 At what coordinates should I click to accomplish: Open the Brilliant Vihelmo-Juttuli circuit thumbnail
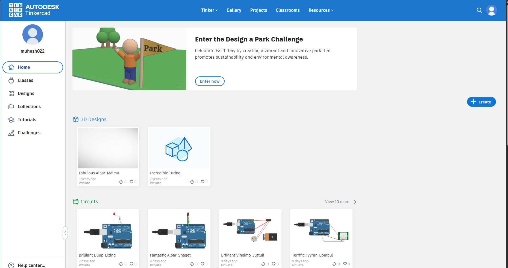(250, 230)
